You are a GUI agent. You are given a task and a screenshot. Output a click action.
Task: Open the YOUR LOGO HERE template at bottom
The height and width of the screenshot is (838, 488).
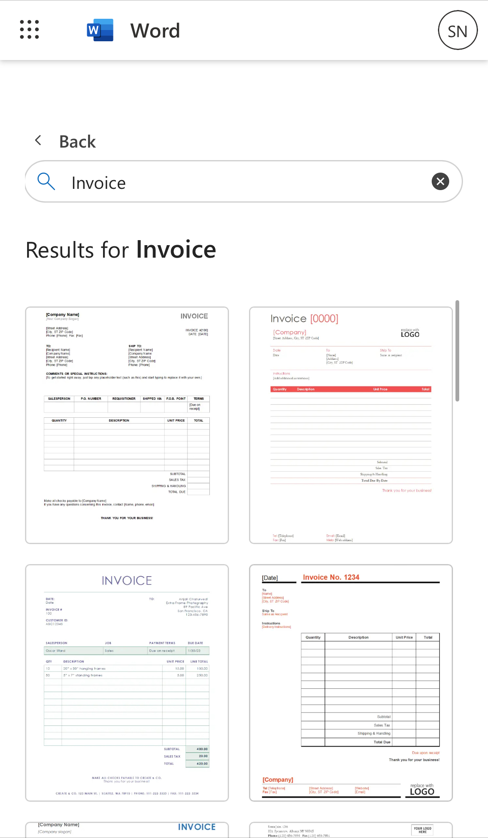tap(351, 830)
